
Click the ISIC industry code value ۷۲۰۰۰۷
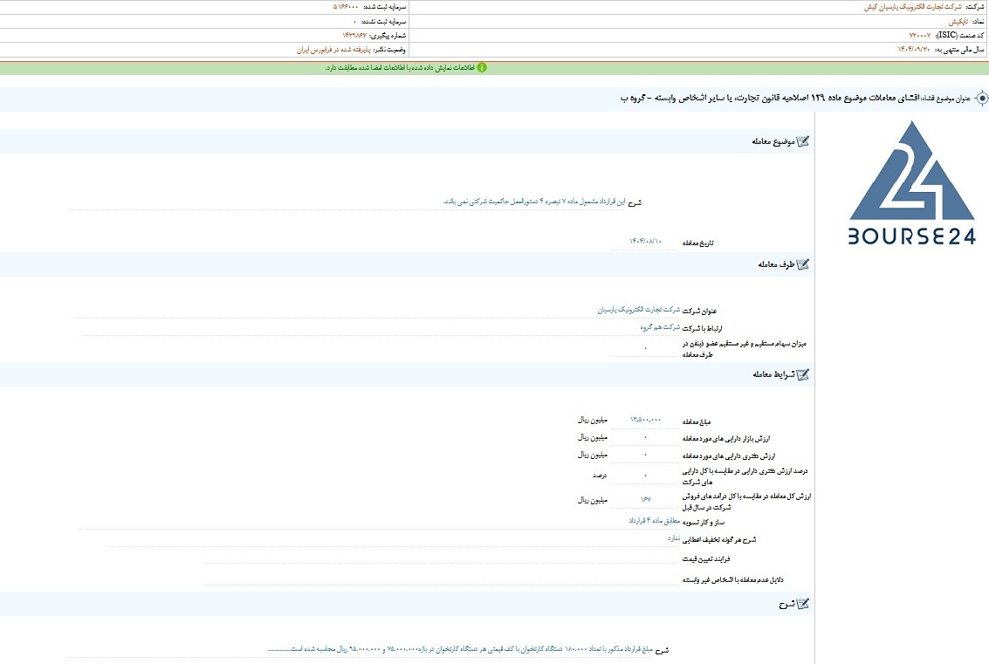tap(920, 35)
